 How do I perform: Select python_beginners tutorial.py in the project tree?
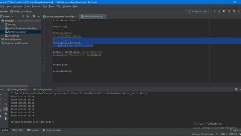22,28
